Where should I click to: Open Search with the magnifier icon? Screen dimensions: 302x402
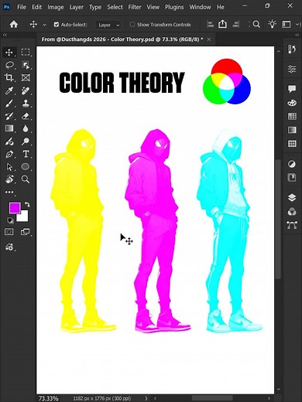[256, 25]
